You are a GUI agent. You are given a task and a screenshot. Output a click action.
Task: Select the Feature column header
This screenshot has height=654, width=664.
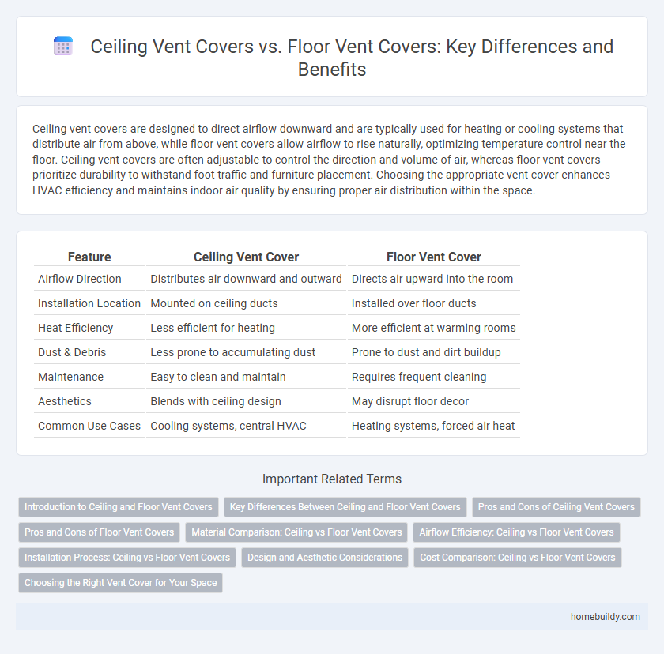[89, 257]
